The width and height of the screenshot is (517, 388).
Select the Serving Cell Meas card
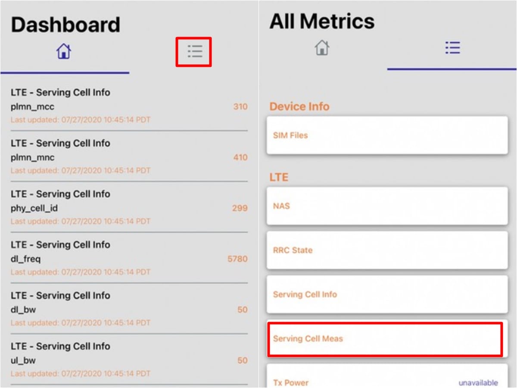click(x=386, y=339)
